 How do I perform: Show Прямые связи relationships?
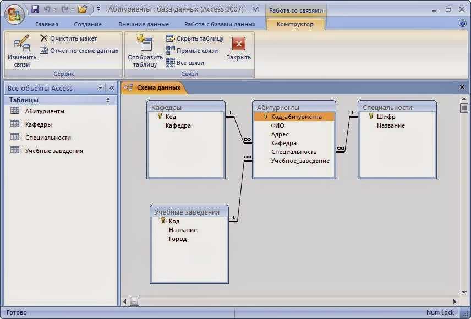point(192,51)
